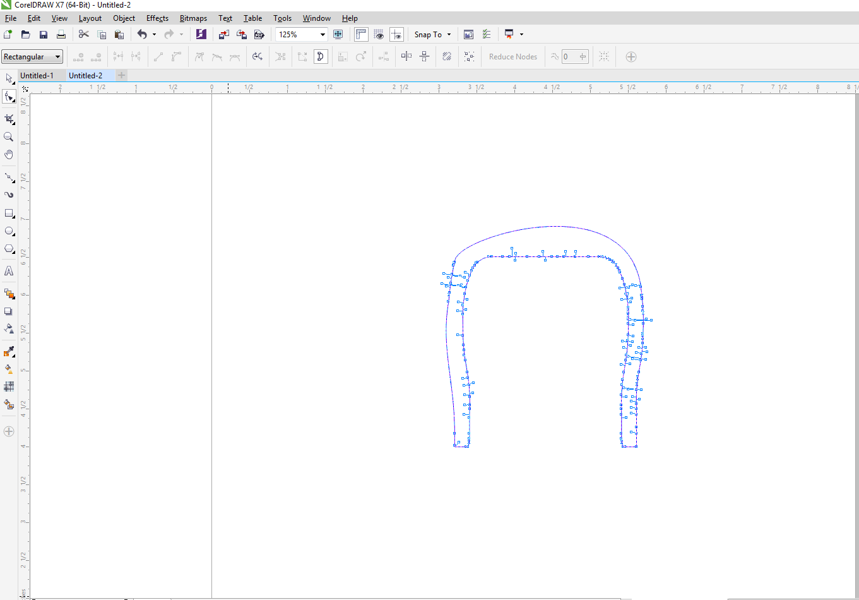This screenshot has height=600, width=859.
Task: Undo the last action
Action: click(142, 35)
